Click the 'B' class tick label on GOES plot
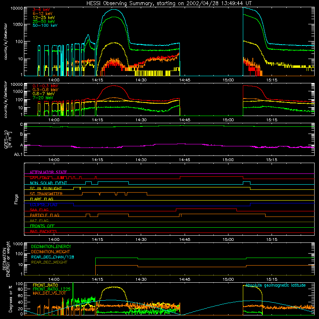319x319 pixels. (22, 134)
